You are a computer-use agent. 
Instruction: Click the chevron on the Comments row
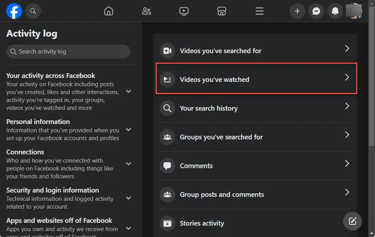pos(347,163)
